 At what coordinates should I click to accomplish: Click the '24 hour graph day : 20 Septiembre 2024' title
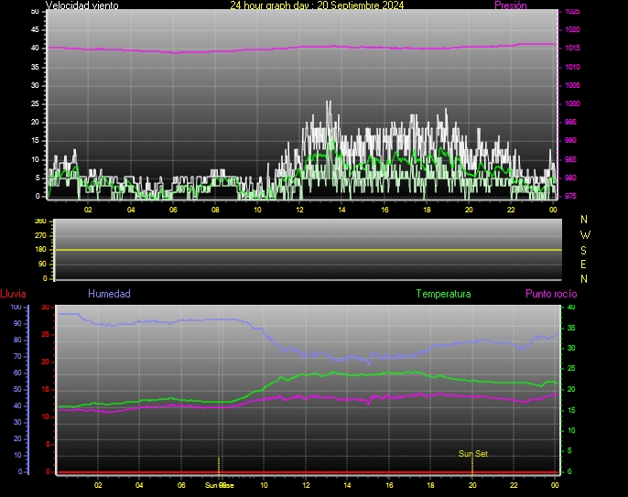pos(317,5)
